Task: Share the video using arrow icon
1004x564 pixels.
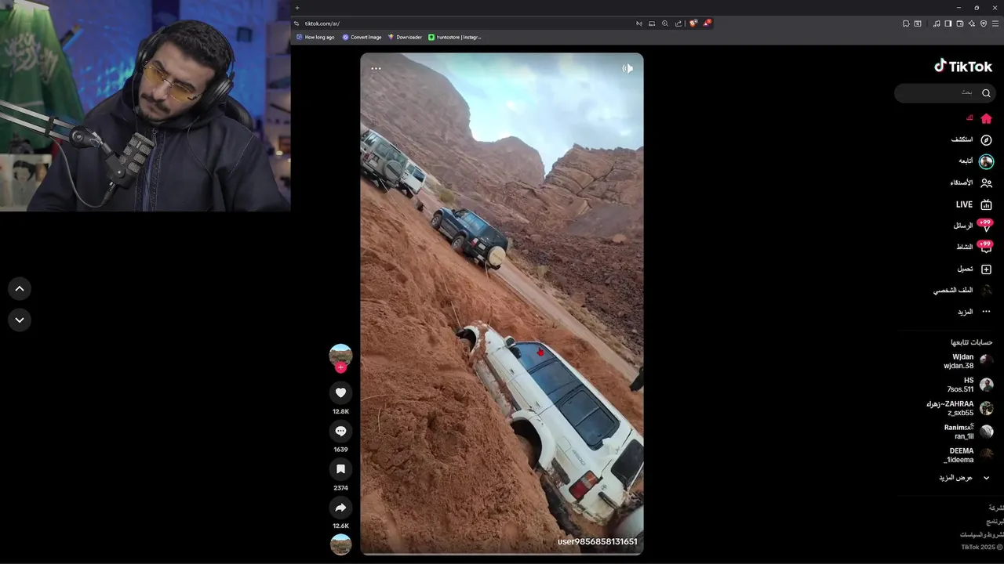Action: tap(340, 508)
